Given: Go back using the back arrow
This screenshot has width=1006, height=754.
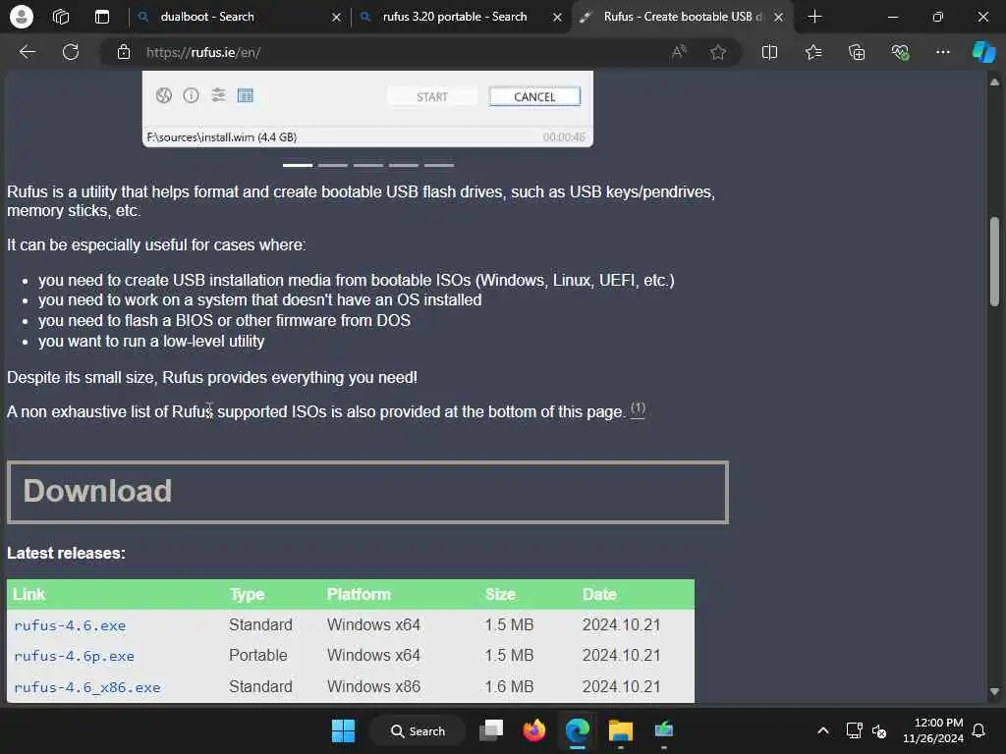Looking at the screenshot, I should tap(28, 52).
